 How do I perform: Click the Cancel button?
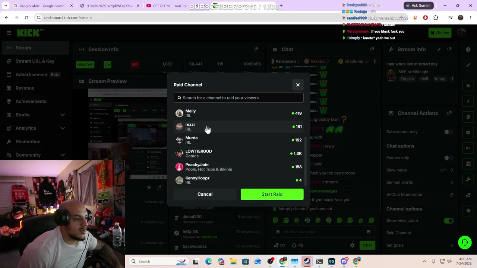pyautogui.click(x=205, y=194)
